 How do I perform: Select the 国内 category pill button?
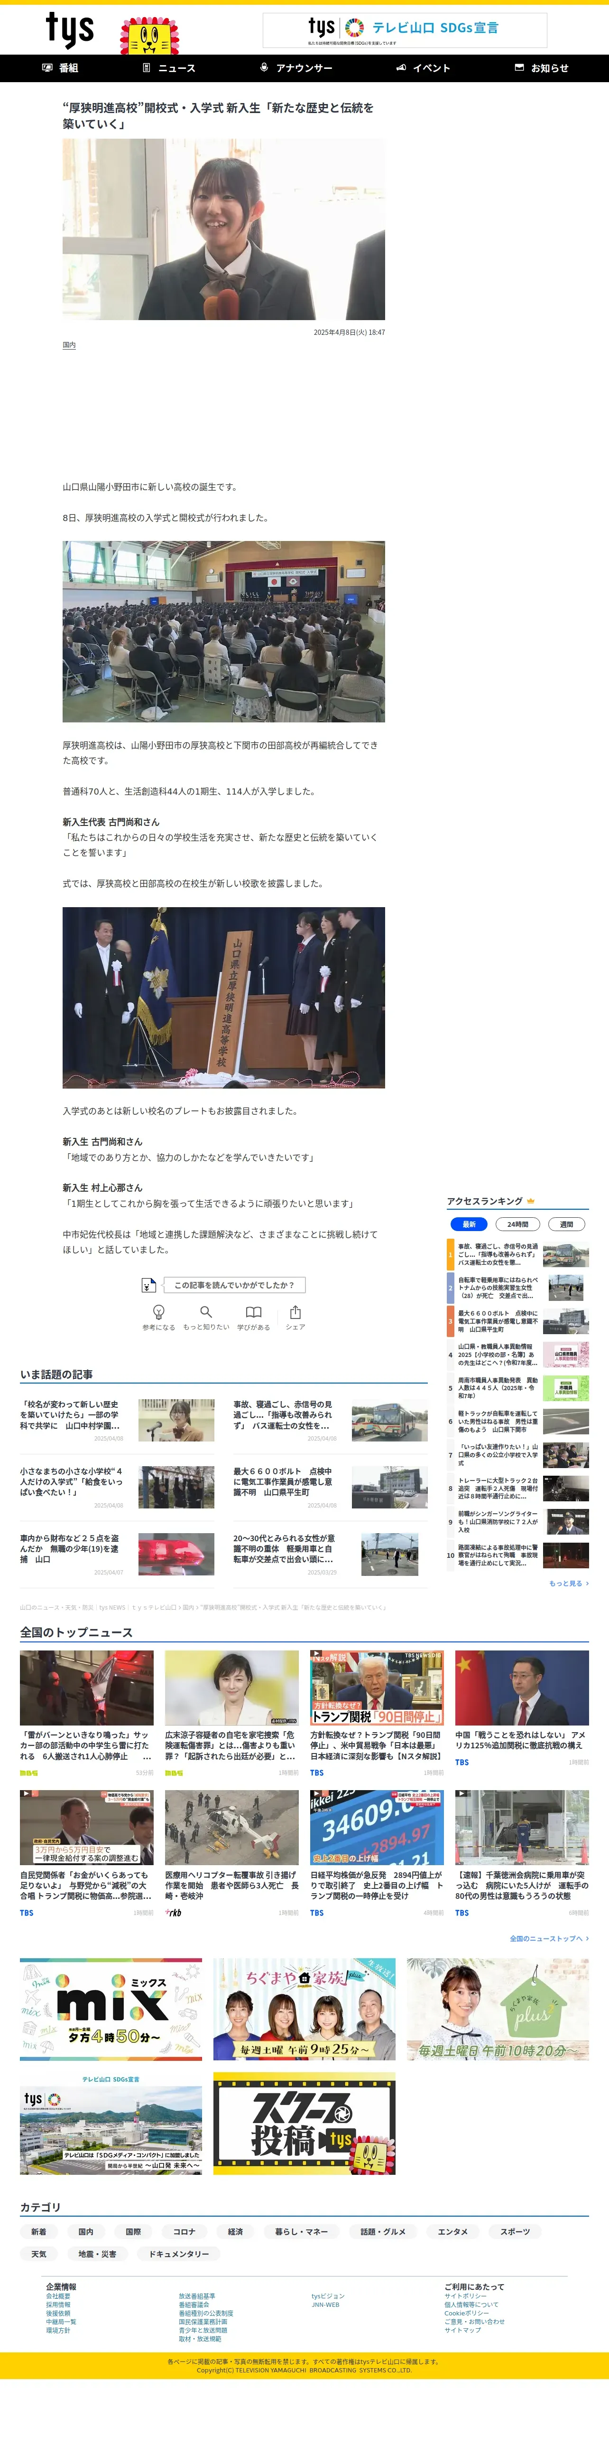pyautogui.click(x=86, y=2232)
